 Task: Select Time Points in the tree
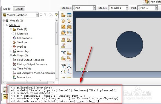tap(24, 68)
